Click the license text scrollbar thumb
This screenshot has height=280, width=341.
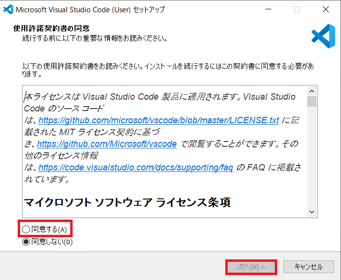[x=312, y=102]
